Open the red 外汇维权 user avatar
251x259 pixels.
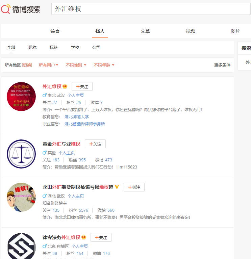coord(21,97)
